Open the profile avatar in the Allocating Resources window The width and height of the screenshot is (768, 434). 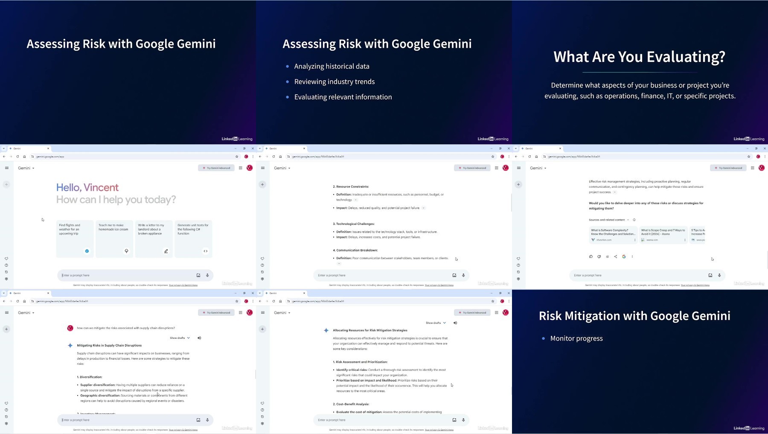506,312
